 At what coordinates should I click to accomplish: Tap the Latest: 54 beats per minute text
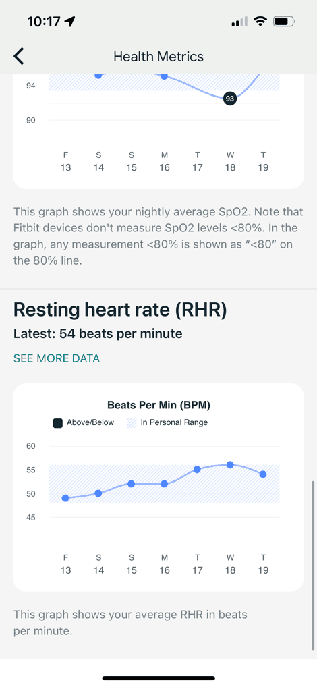point(98,334)
